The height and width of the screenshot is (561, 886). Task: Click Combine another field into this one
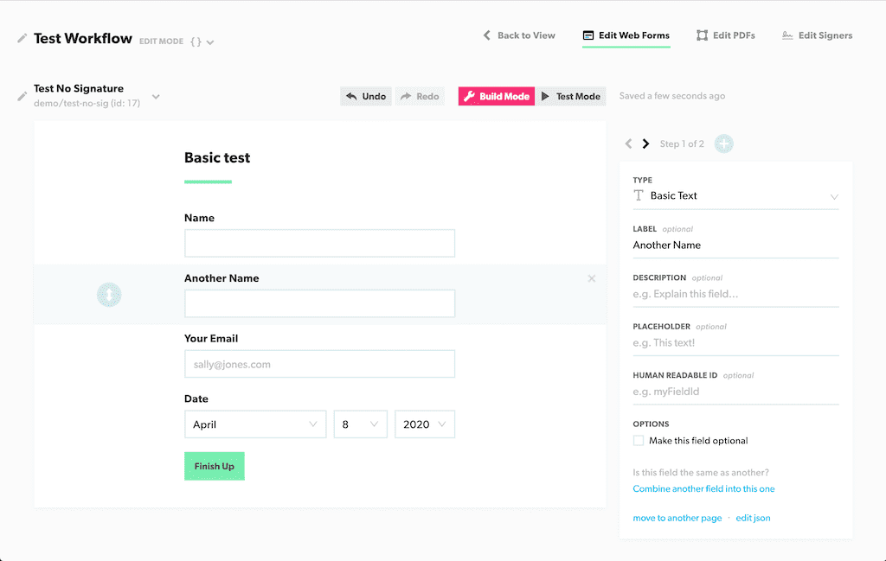point(703,488)
